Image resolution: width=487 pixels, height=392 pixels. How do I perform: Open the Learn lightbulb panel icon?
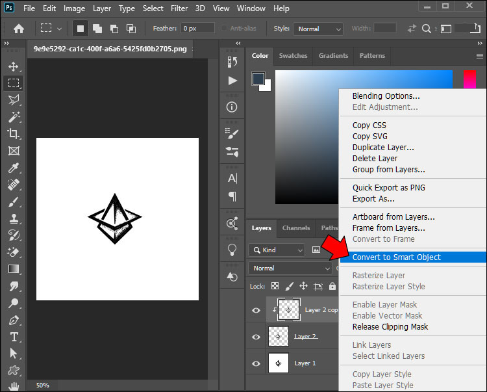pos(232,250)
